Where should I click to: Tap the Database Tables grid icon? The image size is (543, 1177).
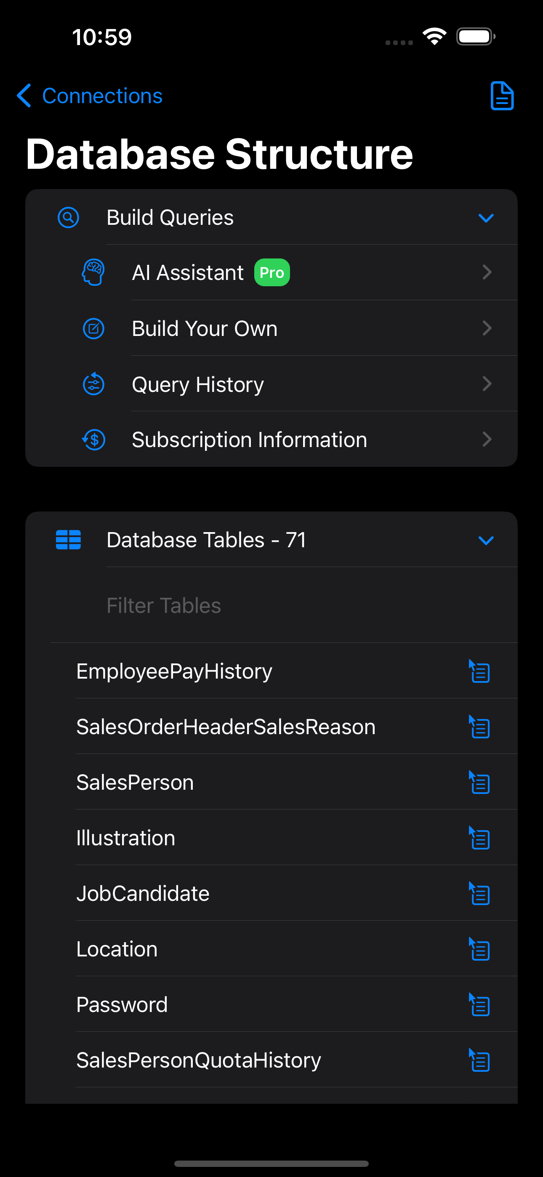pos(68,540)
